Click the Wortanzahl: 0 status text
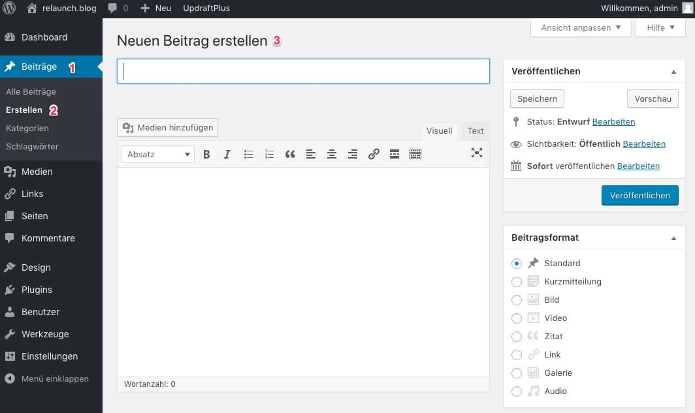This screenshot has height=413, width=695. coord(150,384)
